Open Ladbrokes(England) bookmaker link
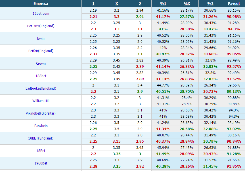Viewport: 245px width, 171px height. click(41, 88)
